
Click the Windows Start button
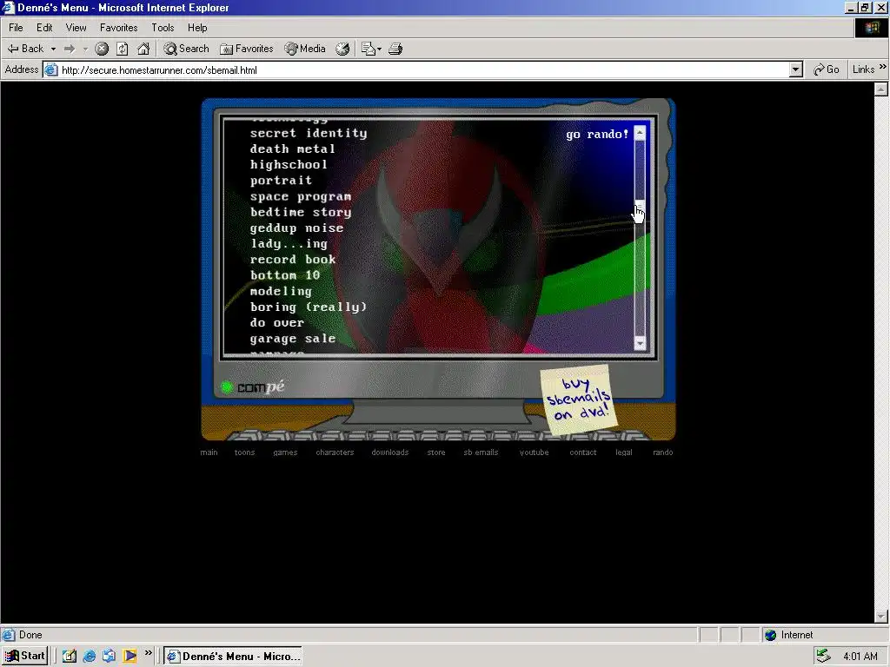coord(25,656)
